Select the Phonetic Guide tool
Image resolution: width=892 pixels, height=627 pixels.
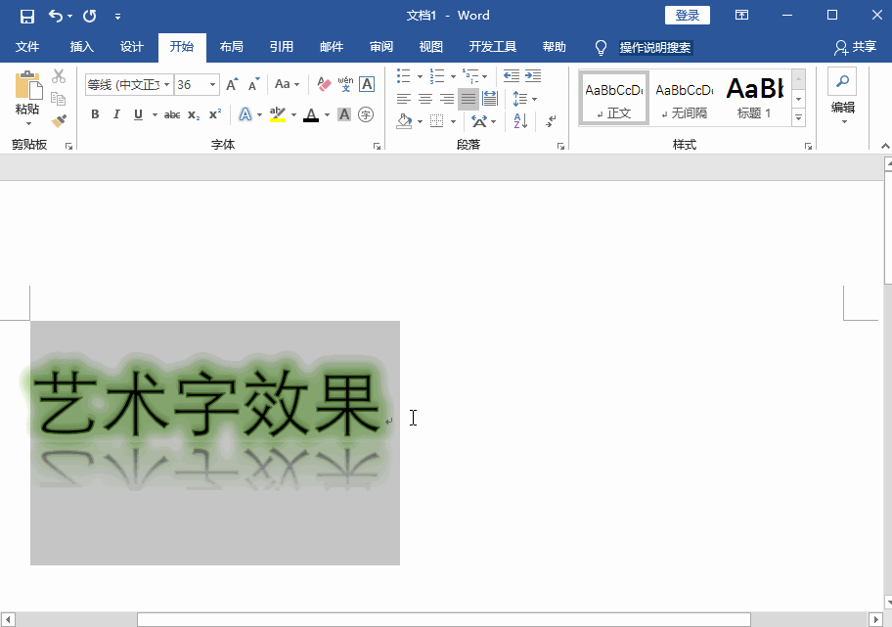(x=345, y=84)
